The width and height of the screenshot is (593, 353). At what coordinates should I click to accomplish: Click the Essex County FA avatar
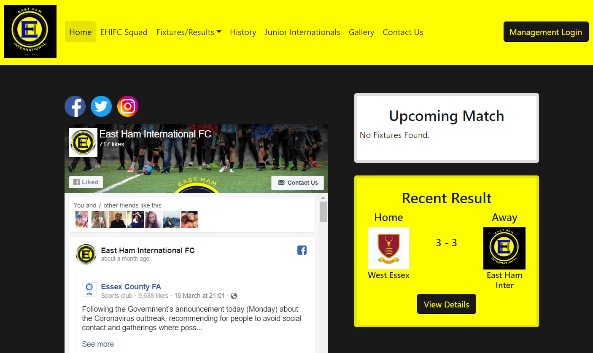(89, 290)
